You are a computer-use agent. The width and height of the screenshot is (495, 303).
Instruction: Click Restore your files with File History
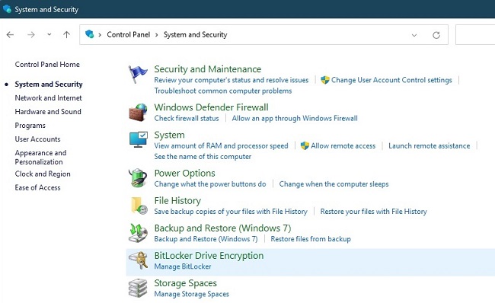(x=373, y=212)
